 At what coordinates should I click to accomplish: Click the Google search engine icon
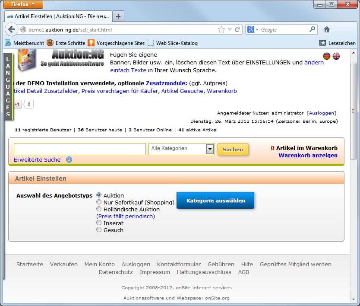pos(250,29)
